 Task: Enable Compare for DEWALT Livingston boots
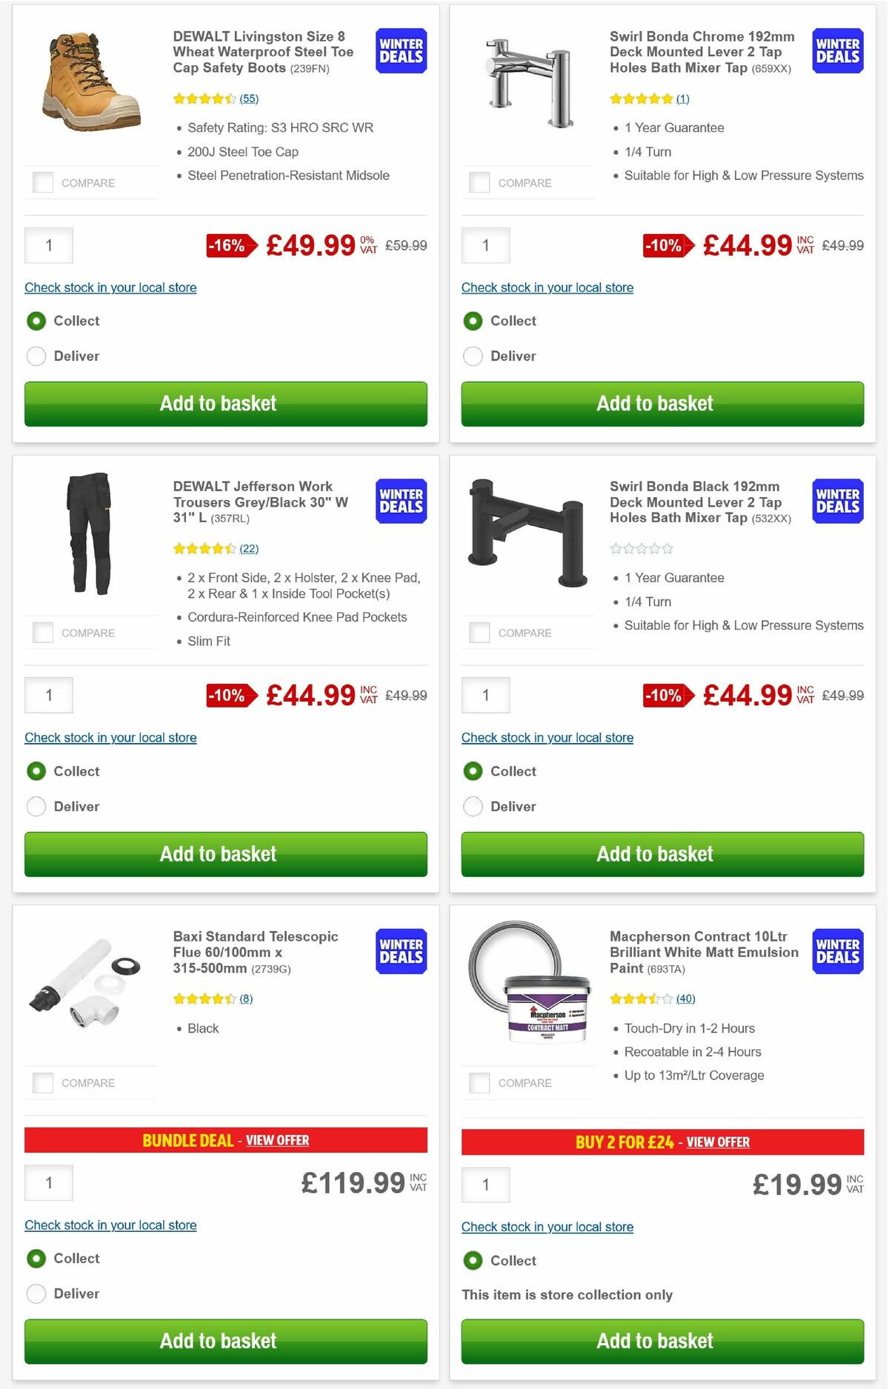tap(42, 181)
